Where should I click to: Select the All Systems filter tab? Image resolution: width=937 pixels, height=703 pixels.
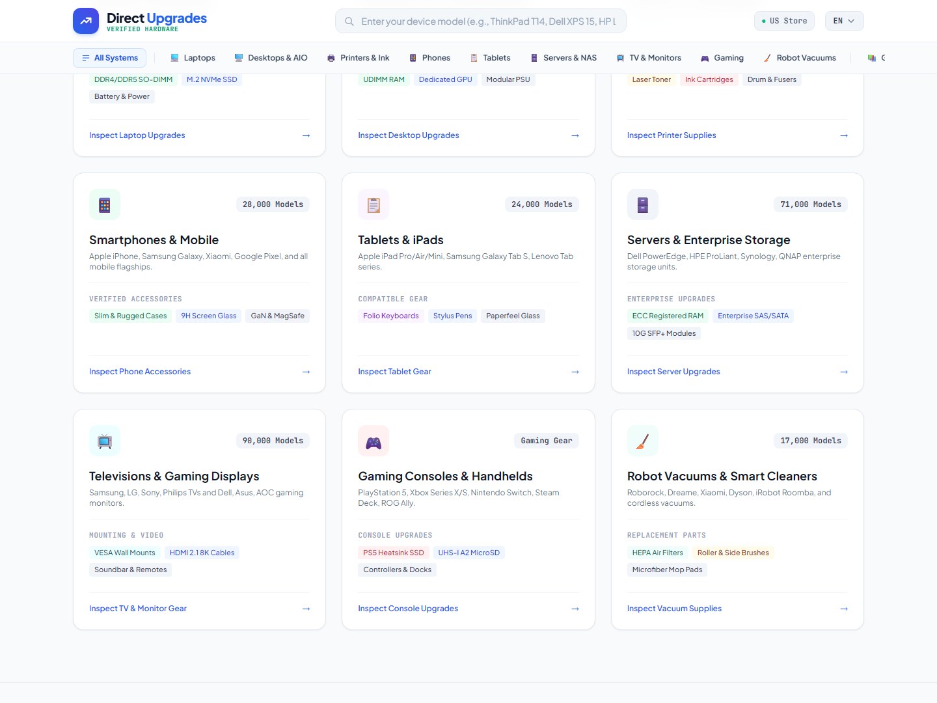tap(109, 58)
